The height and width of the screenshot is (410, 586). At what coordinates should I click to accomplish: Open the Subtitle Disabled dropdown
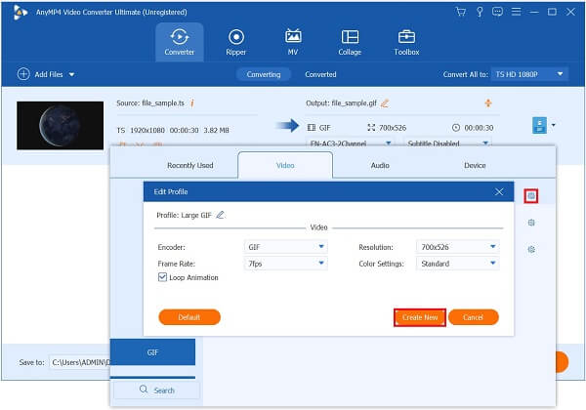(448, 143)
